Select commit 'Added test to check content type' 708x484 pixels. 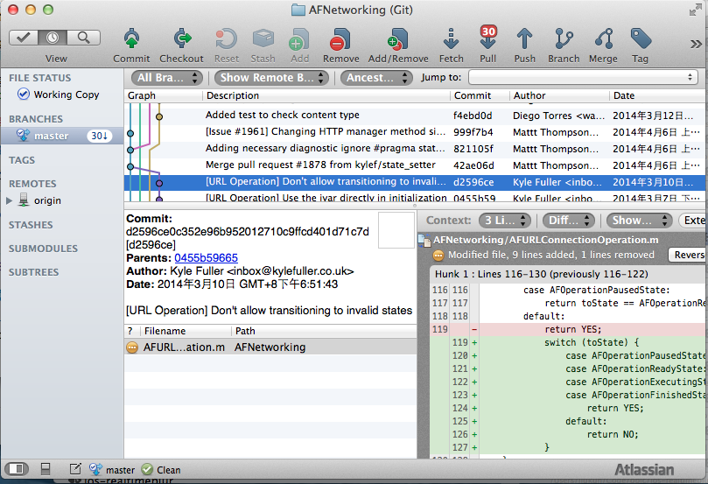(x=282, y=115)
